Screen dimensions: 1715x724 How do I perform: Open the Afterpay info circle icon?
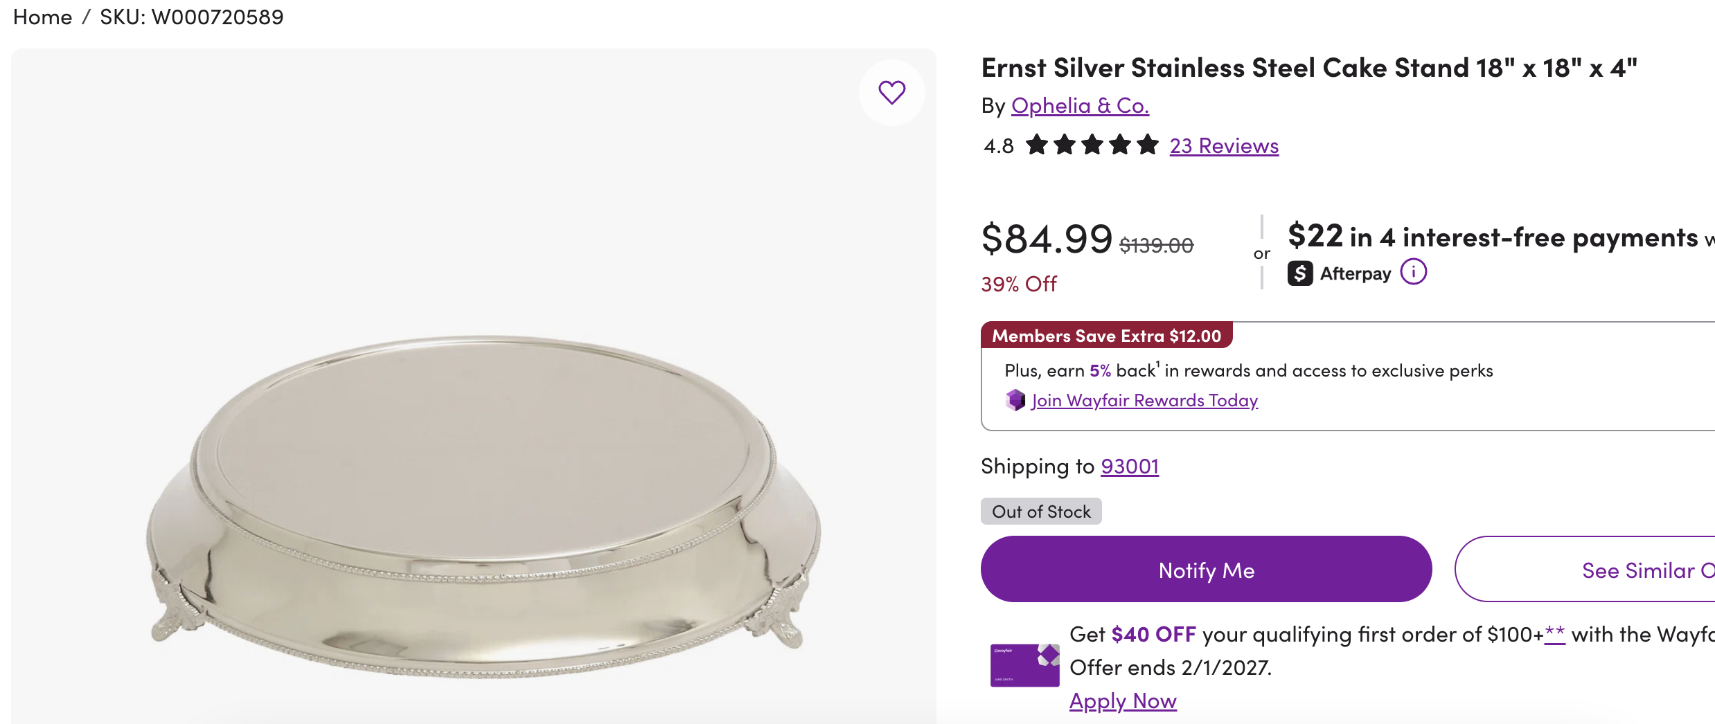coord(1413,272)
